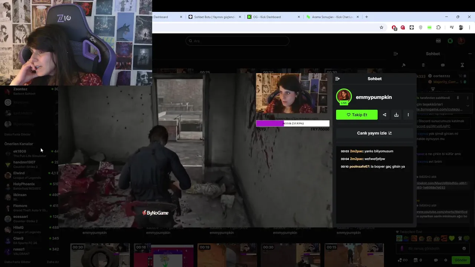Open the channel points infinity icon
Screen dimensions: 475x267
click(402, 260)
